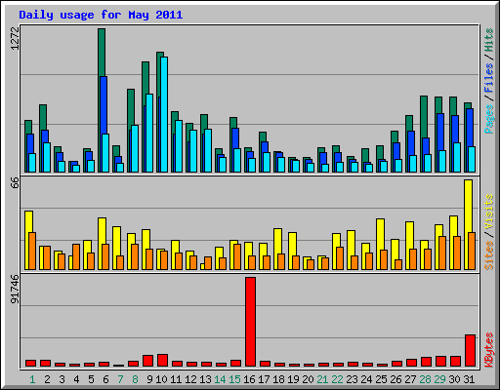The image size is (500, 390).
Task: Click the "KBytes" legend label
Action: (x=488, y=350)
